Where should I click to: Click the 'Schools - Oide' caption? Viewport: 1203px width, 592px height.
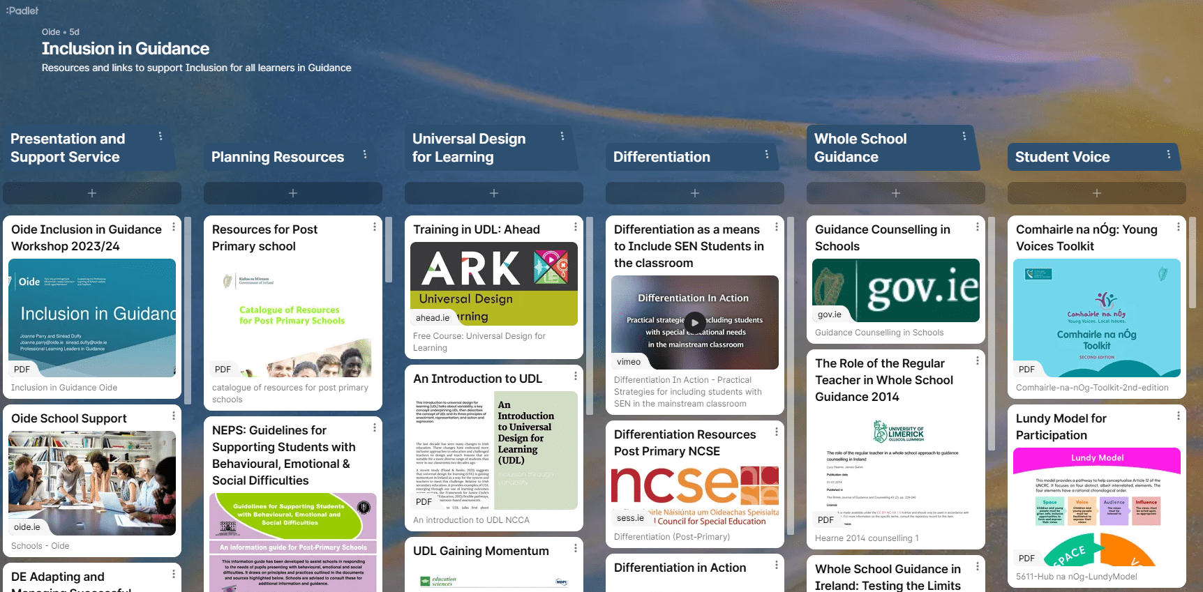tap(40, 546)
